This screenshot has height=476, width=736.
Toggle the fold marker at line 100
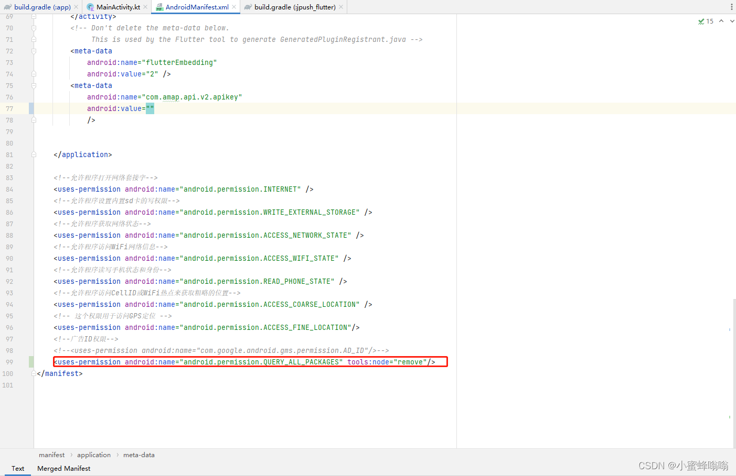point(34,374)
